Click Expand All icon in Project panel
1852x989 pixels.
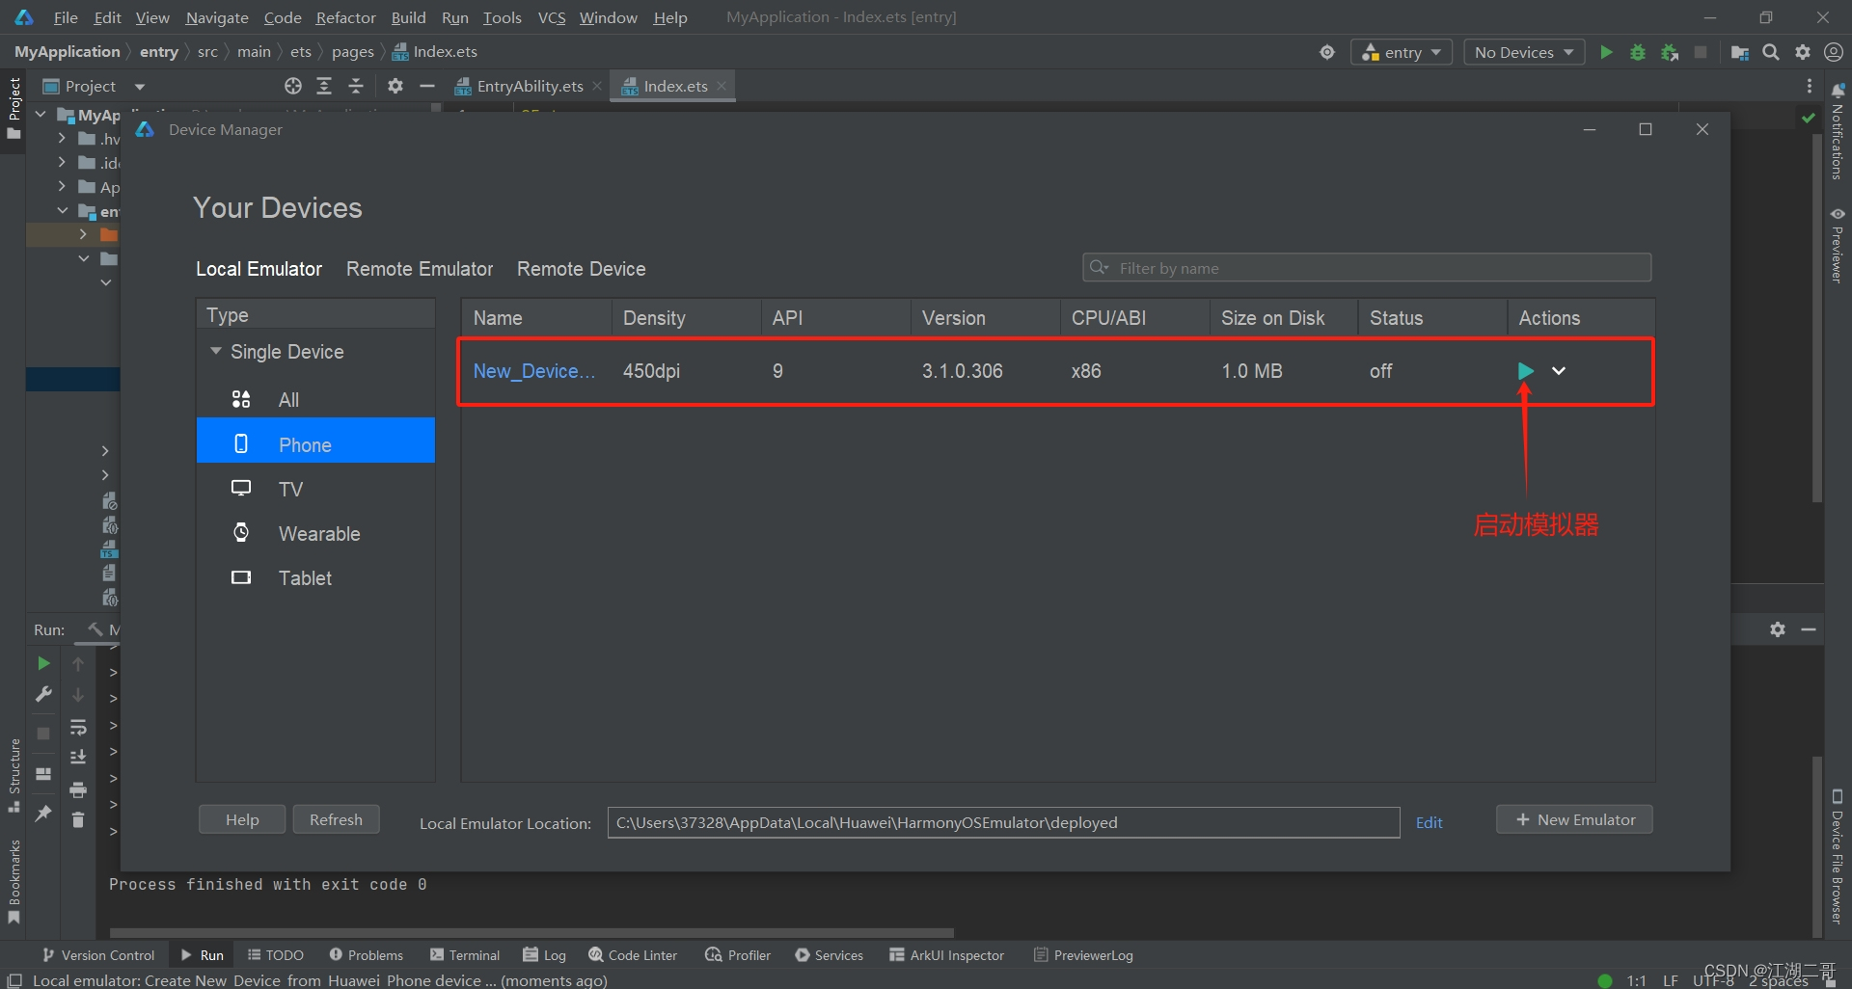point(325,86)
